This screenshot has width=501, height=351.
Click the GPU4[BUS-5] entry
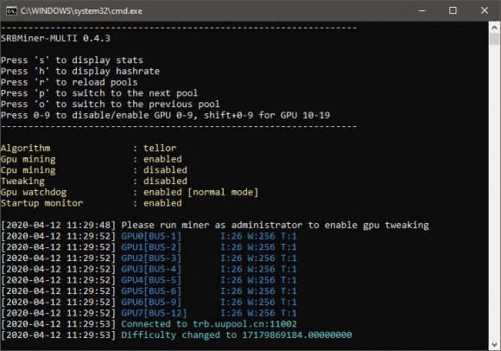click(x=151, y=280)
